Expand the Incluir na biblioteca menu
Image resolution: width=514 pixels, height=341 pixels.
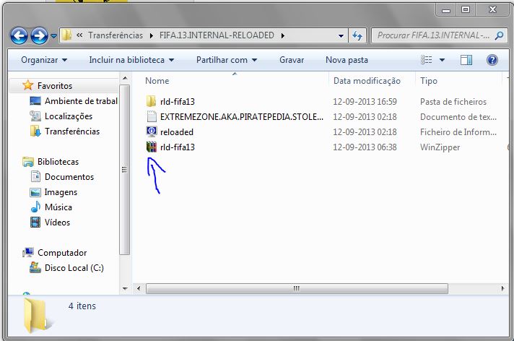click(131, 60)
